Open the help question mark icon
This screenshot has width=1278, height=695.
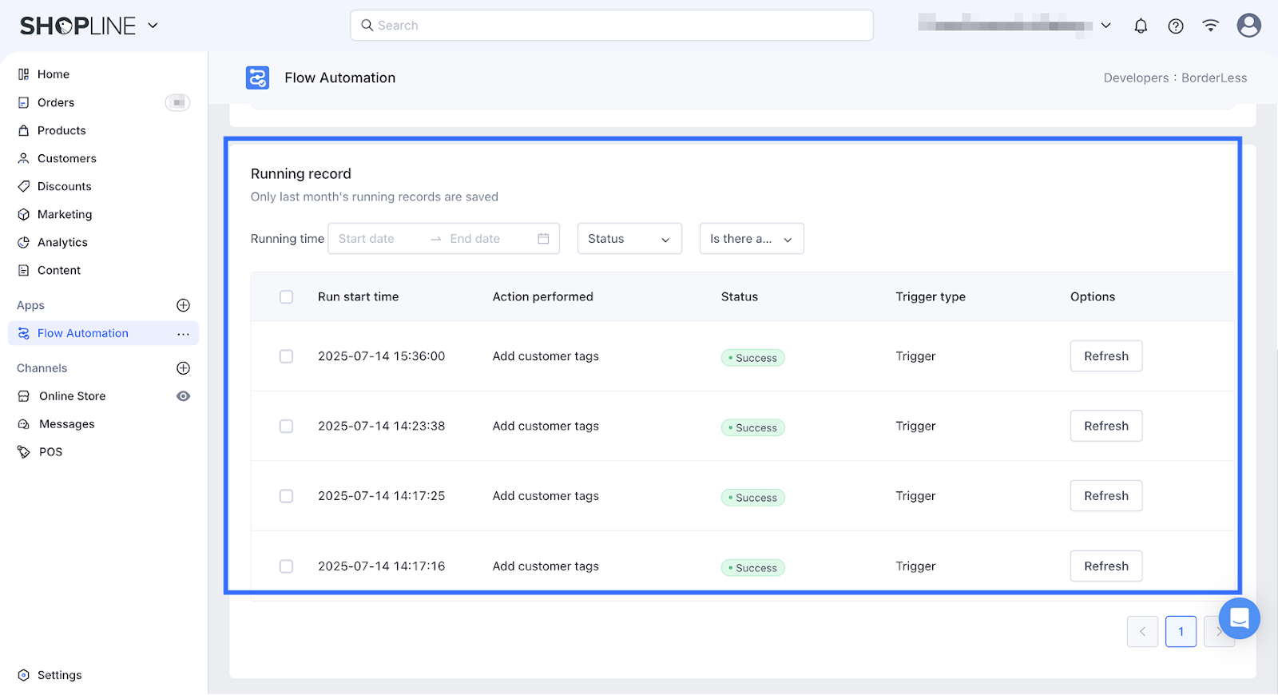coord(1176,26)
